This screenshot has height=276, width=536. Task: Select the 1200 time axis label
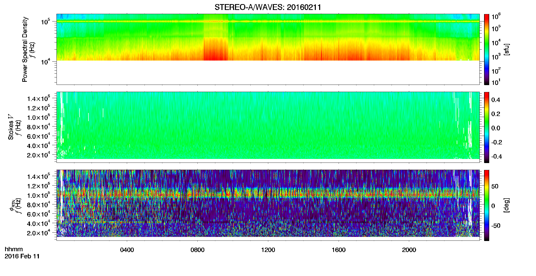click(x=268, y=250)
